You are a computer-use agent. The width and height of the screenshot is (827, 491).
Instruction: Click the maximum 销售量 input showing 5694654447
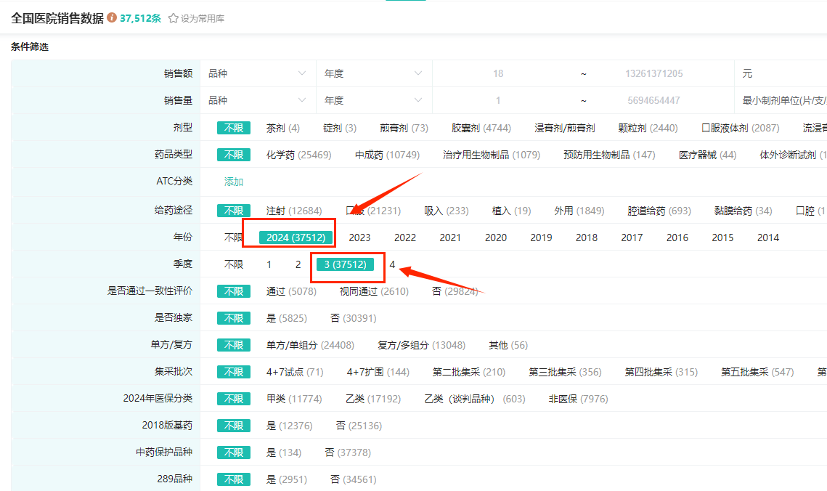tap(653, 100)
